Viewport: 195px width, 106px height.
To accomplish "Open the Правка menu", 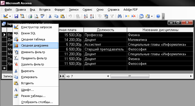I will pos(21,10).
